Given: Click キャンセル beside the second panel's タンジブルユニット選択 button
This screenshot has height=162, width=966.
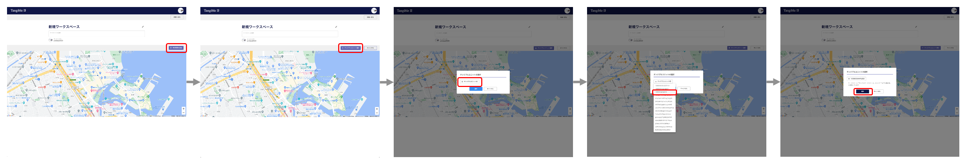Looking at the screenshot, I should pos(371,48).
